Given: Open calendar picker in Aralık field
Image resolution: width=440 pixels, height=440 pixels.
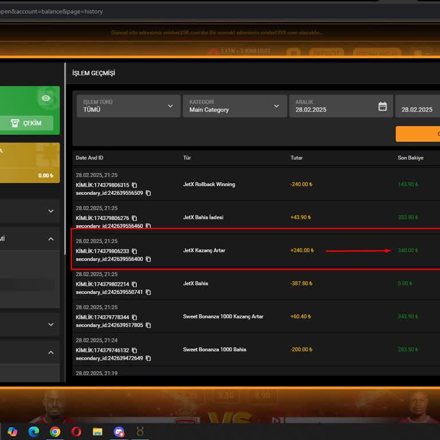Looking at the screenshot, I should (383, 107).
